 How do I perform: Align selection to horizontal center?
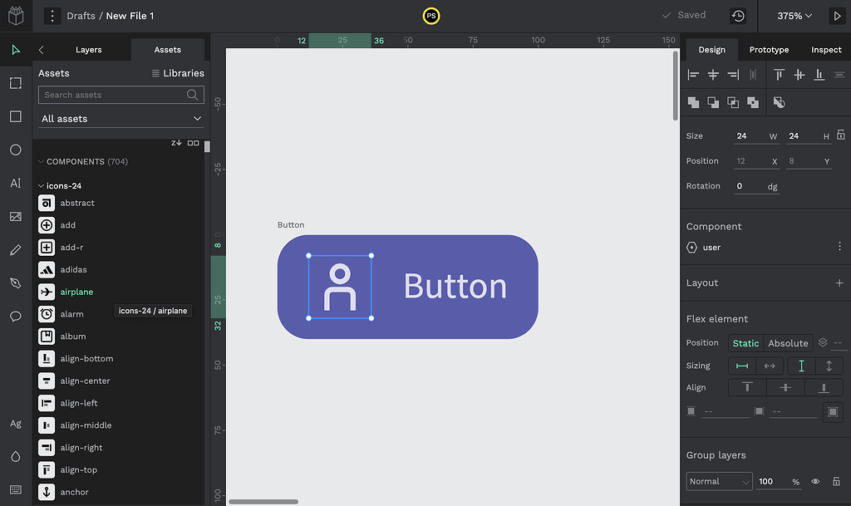[713, 75]
